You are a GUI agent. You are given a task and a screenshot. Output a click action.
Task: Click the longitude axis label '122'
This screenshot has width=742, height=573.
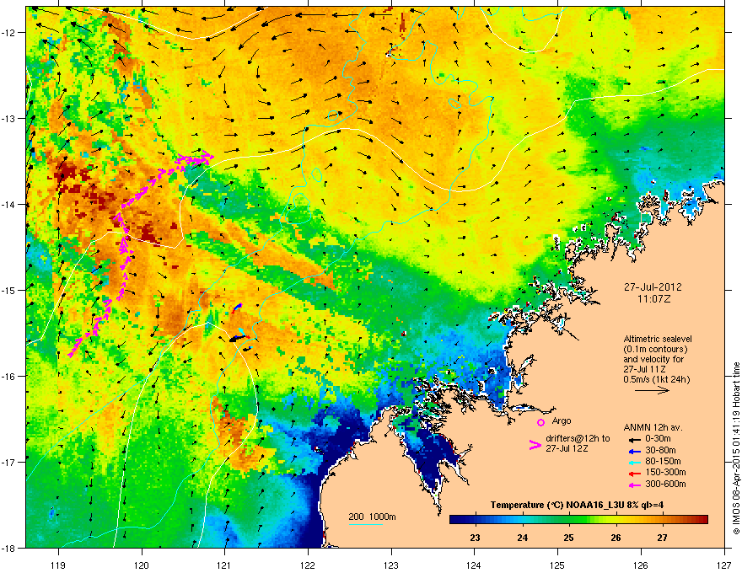[308, 565]
